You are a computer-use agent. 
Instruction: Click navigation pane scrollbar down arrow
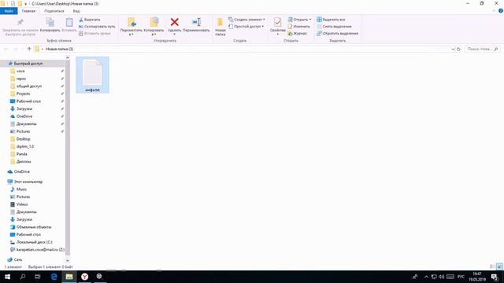(68, 260)
